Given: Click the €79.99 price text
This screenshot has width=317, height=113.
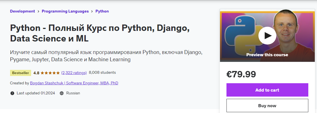Looking at the screenshot, I should click(241, 74).
